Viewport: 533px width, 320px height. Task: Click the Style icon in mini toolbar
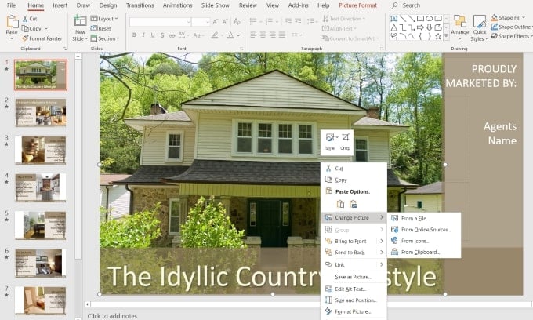[330, 140]
